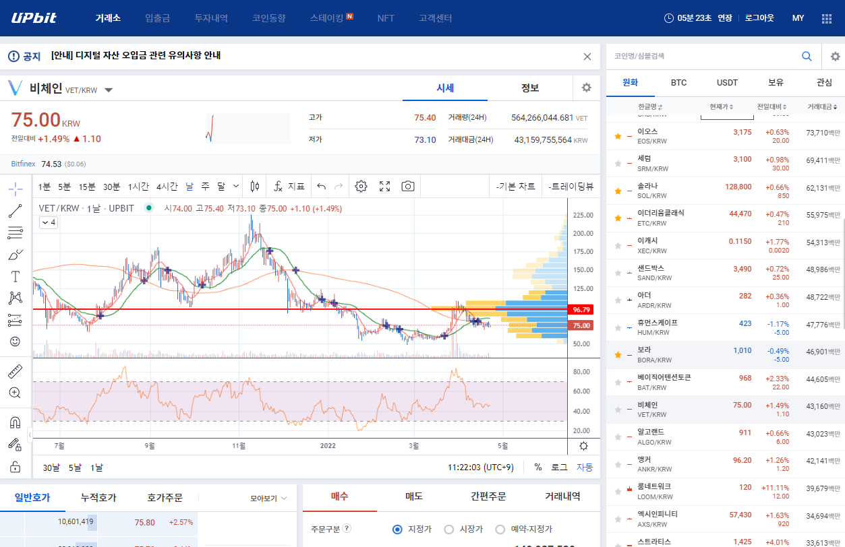Open chart axis settings gear at bottom-right
This screenshot has width=845, height=547.
[583, 446]
